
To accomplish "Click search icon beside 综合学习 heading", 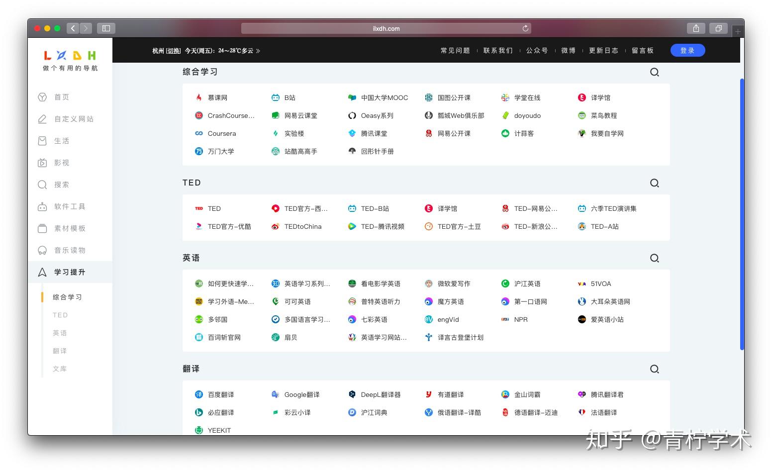I will [x=655, y=72].
